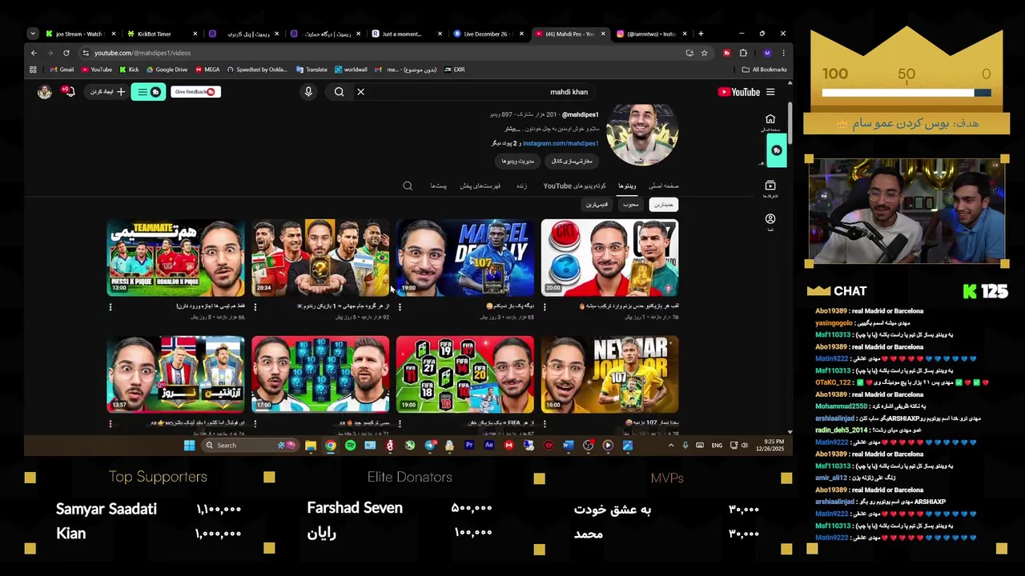This screenshot has height=576, width=1025.
Task: Switch to the KickBot Timer browser tab
Action: tap(160, 34)
